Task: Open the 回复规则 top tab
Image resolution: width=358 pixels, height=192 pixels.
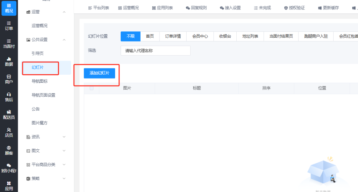Action: 197,8
